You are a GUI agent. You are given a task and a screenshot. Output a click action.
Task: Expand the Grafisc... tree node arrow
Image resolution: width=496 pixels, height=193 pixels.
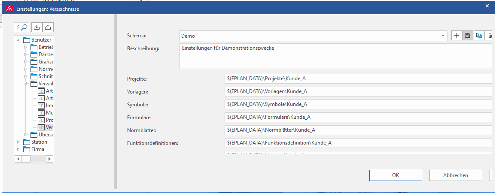point(26,62)
